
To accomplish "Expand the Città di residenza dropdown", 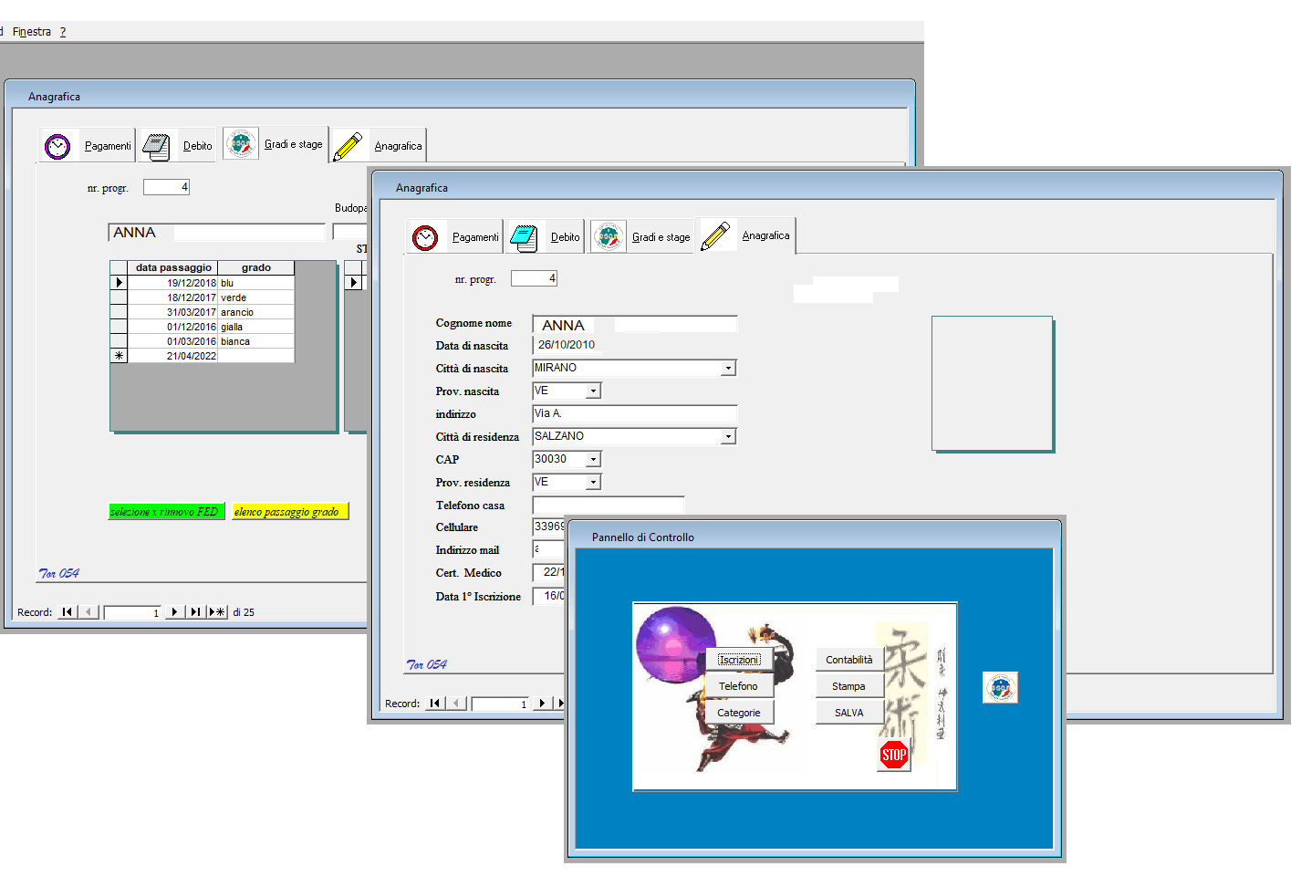I will pos(728,437).
